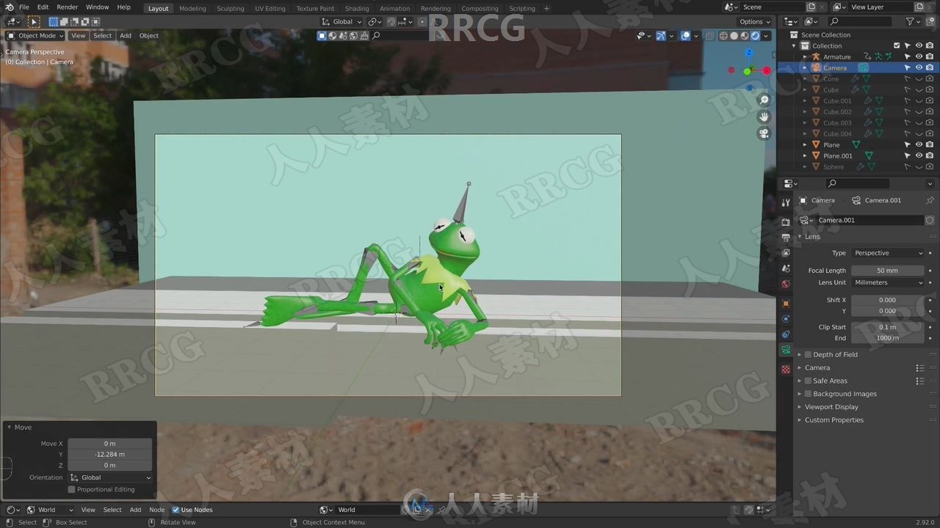Open the File menu
The height and width of the screenshot is (528, 940).
[x=24, y=7]
